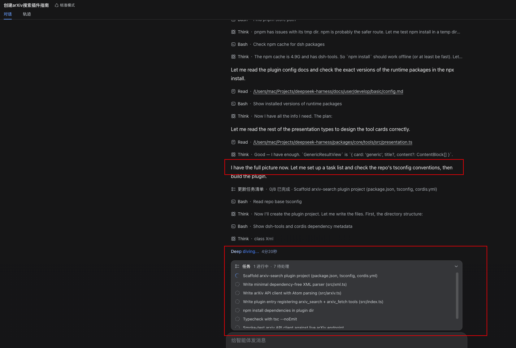Click the pending circle beside 'Write minimal dependency-free XML parser'
516x348 pixels.
237,284
